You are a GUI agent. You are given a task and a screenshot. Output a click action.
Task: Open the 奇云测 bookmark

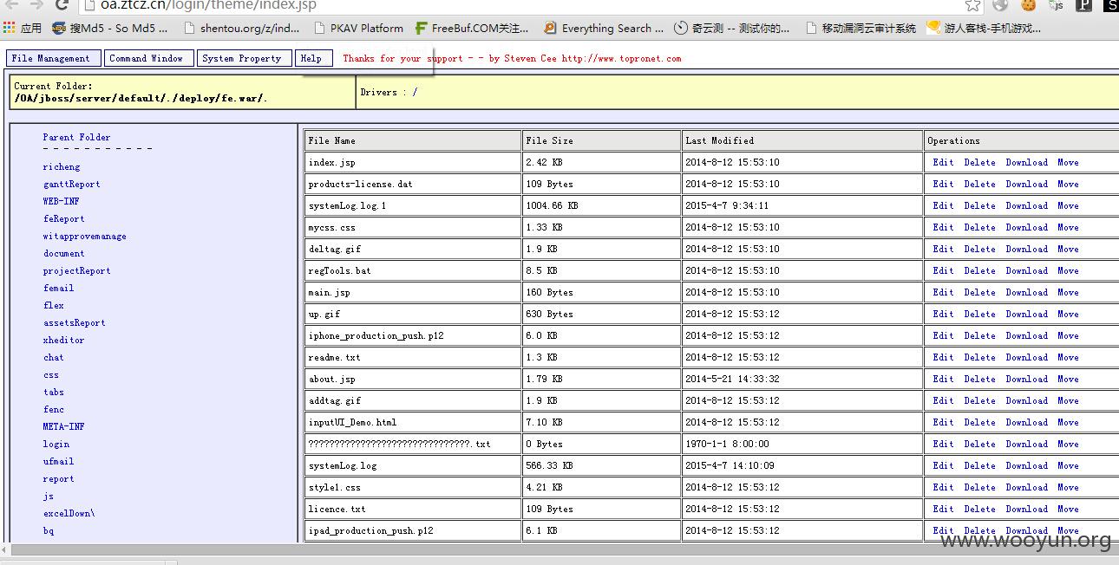[732, 28]
